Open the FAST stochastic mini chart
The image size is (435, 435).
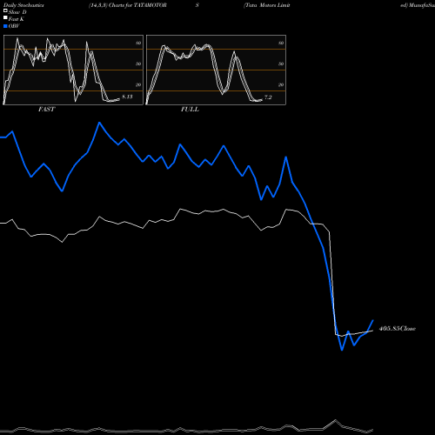click(73, 70)
